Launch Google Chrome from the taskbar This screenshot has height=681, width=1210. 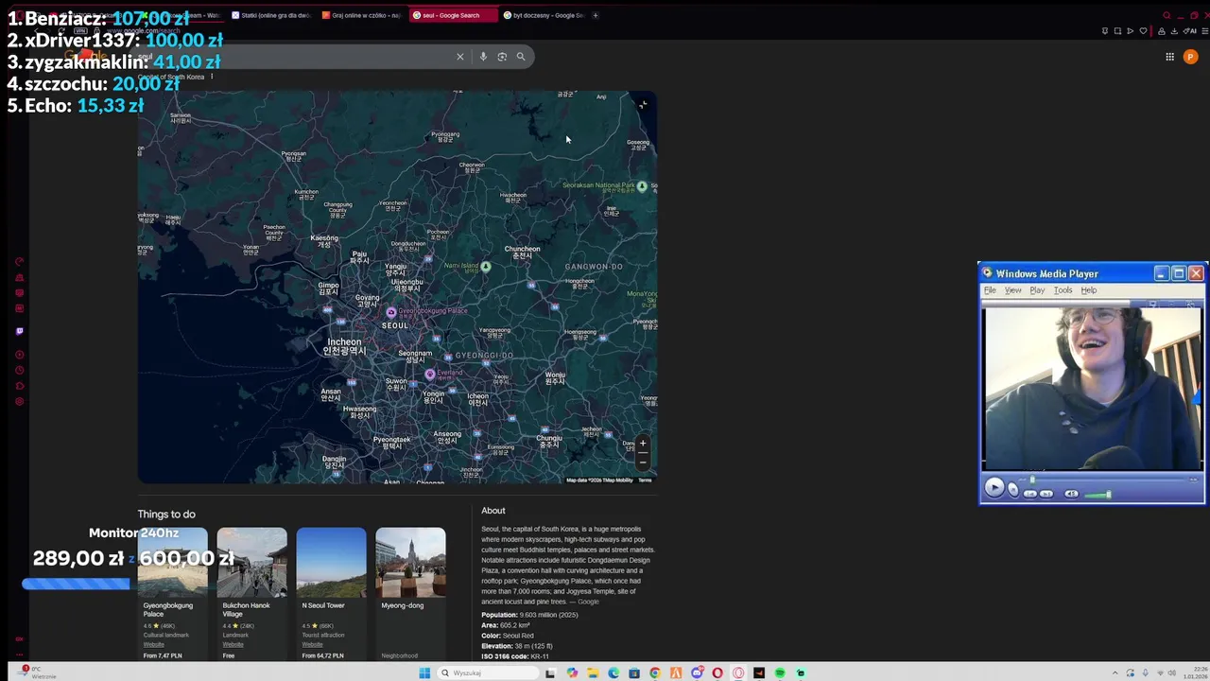click(655, 673)
